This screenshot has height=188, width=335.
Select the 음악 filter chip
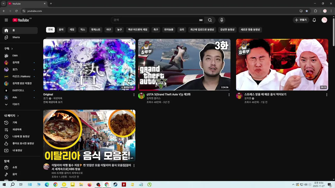61,30
